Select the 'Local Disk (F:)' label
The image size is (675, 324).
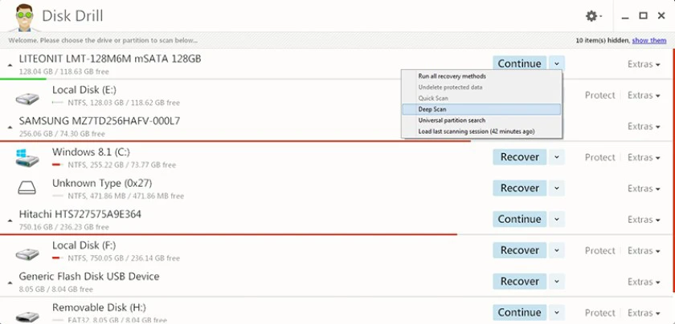(x=84, y=245)
